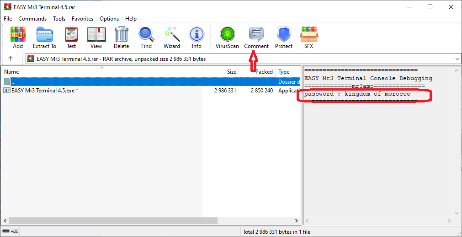Click file list horizontal scrollbar thumb
This screenshot has height=237, width=462.
[x=113, y=221]
